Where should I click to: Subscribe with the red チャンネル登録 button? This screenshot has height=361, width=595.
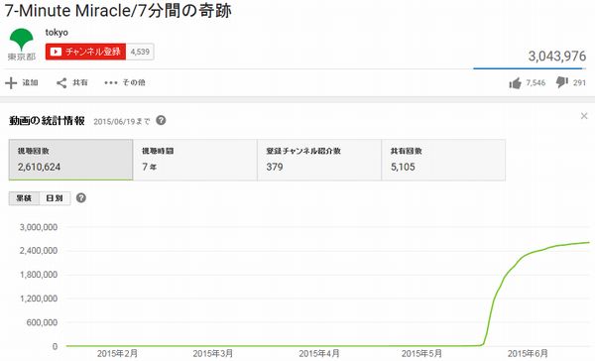pyautogui.click(x=85, y=52)
